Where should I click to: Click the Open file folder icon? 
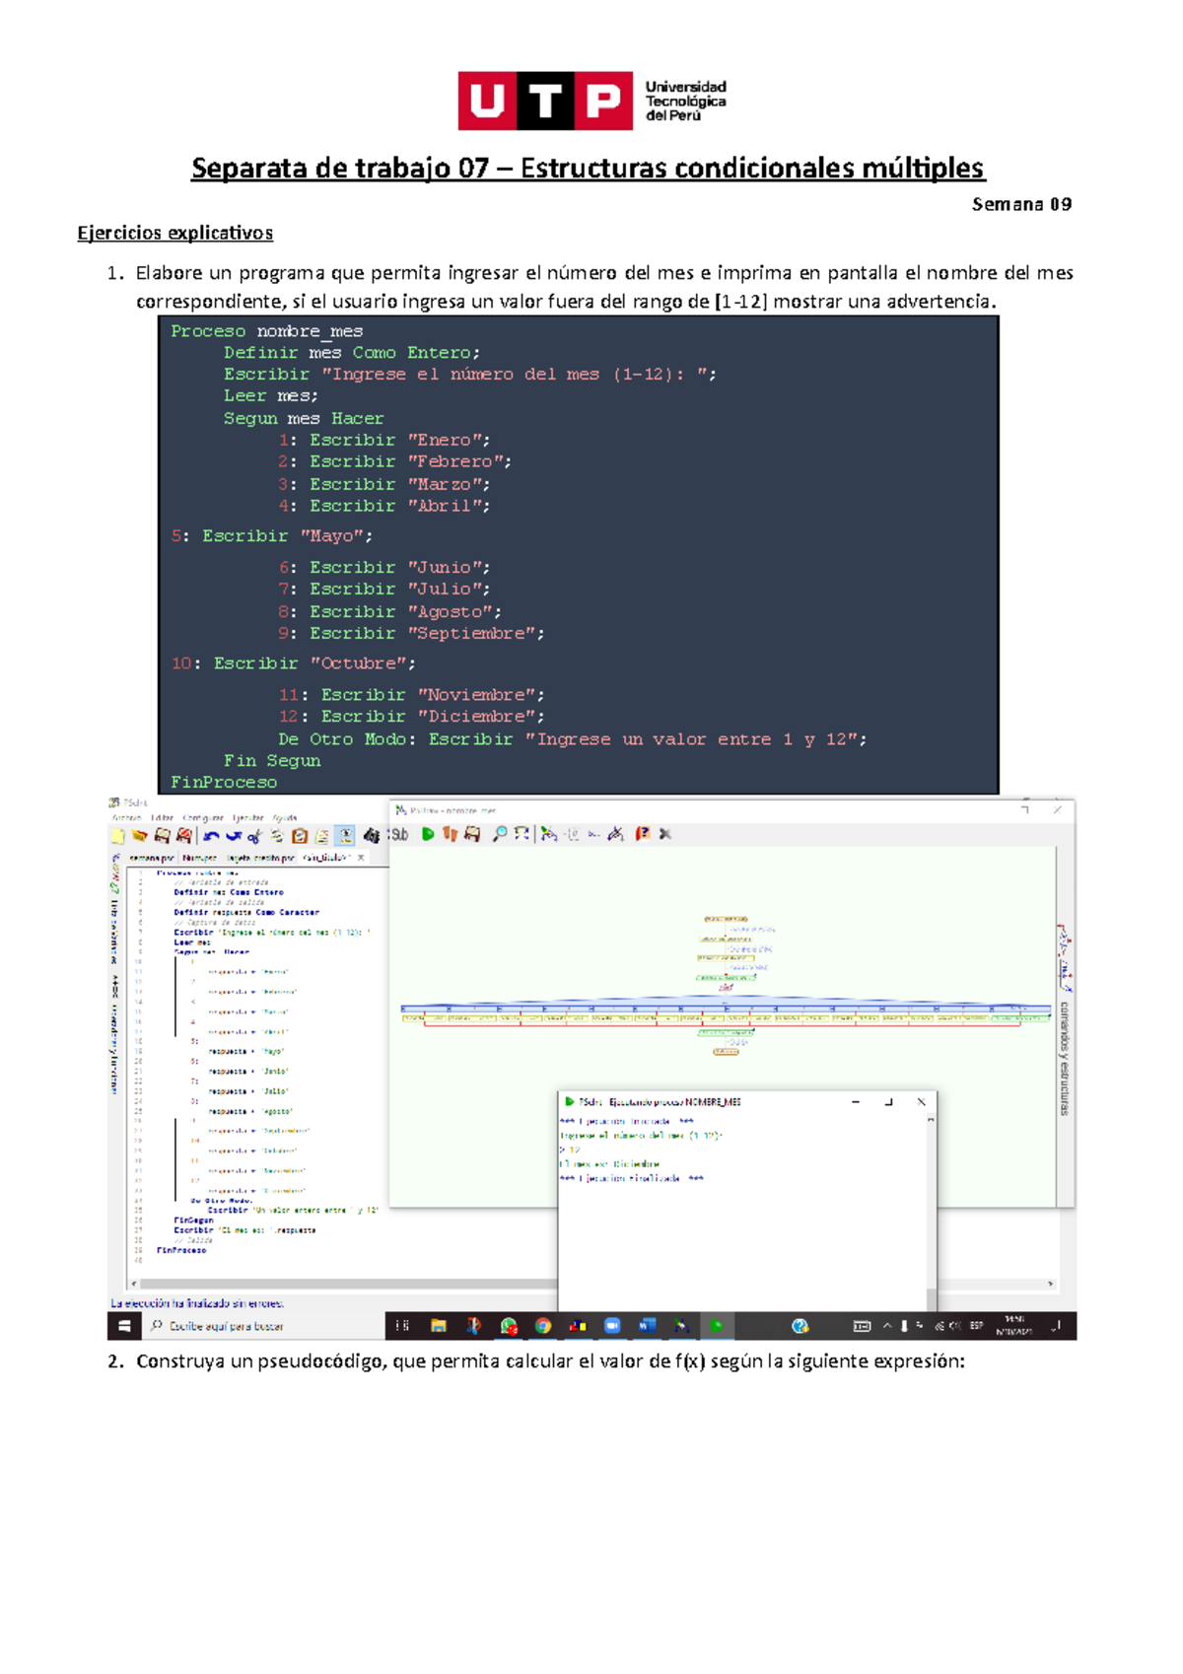[139, 836]
